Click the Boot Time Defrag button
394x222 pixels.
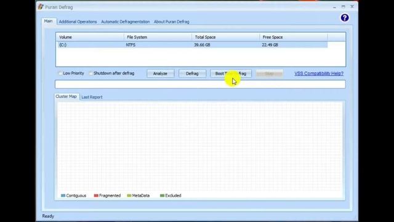(231, 73)
